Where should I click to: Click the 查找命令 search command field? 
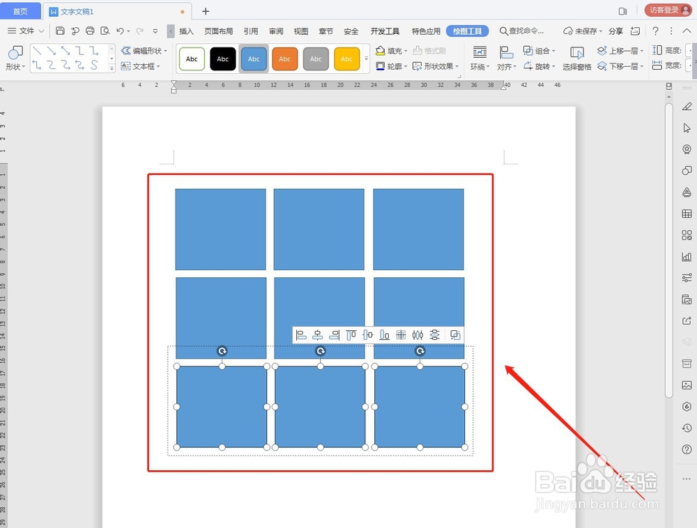522,31
